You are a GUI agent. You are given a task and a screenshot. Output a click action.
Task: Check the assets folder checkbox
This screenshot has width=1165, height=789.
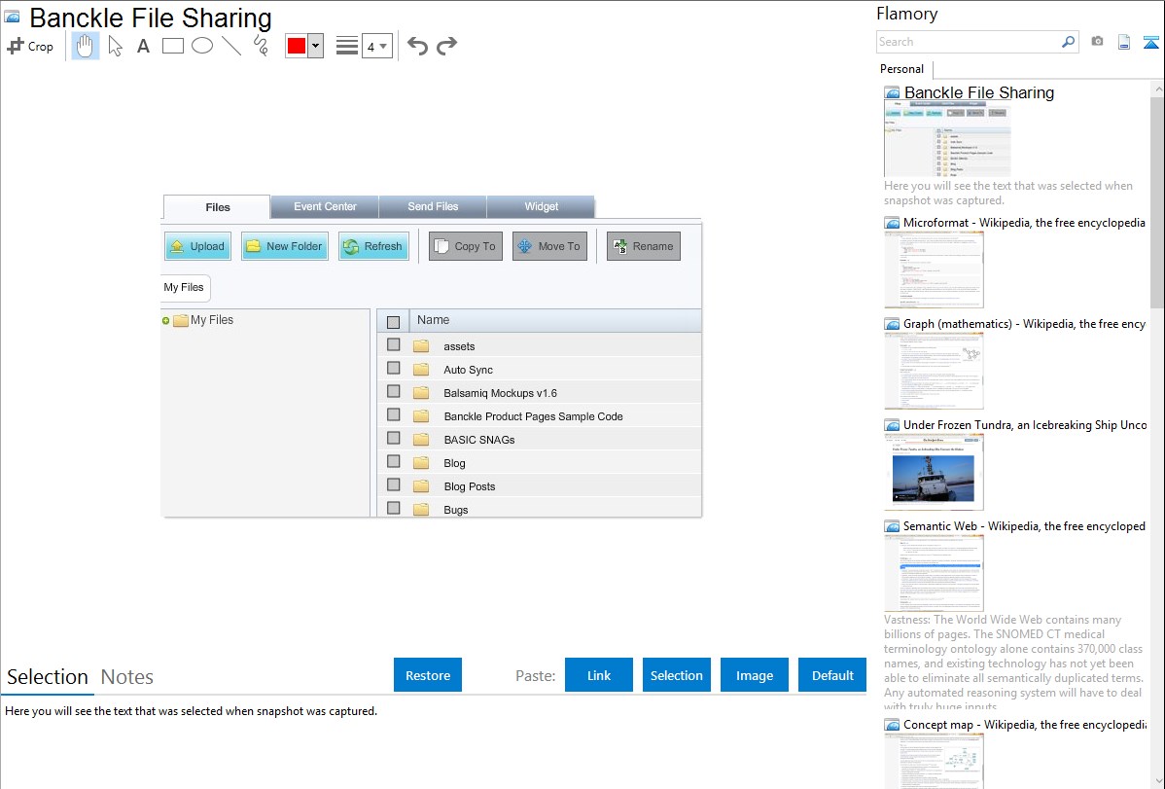393,345
